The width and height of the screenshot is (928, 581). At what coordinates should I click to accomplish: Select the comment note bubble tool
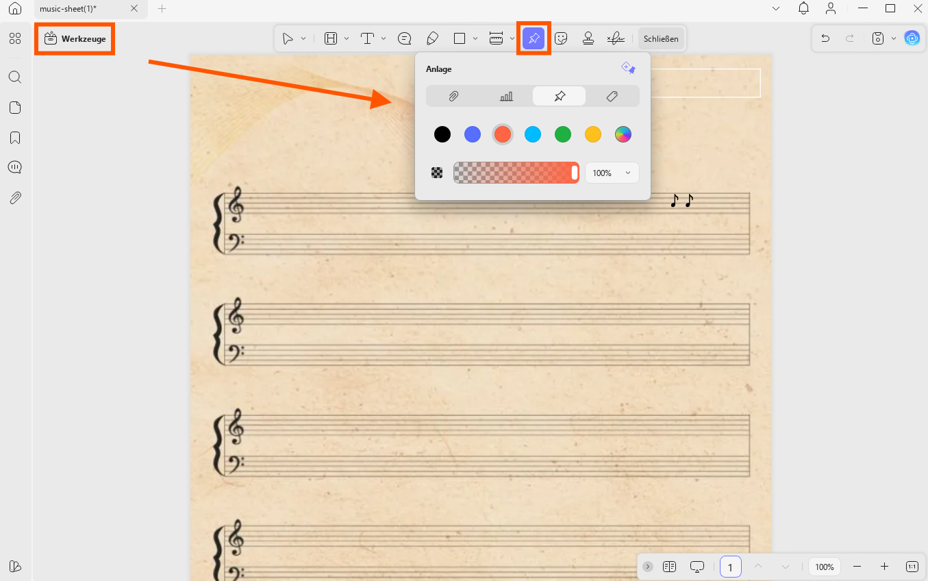tap(405, 39)
